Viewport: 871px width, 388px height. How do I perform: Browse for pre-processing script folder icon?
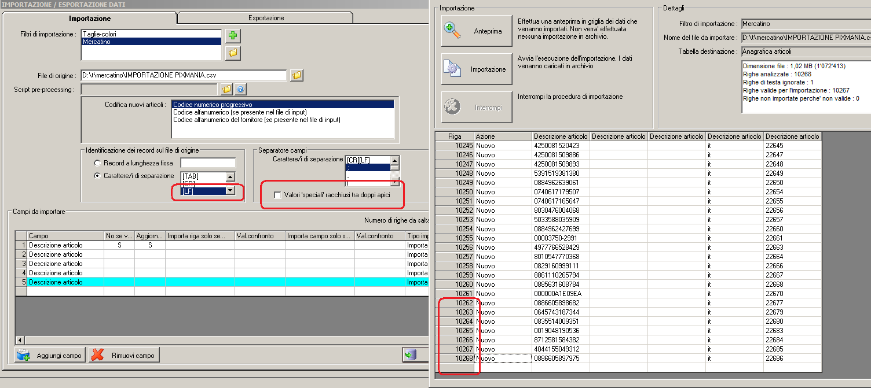coord(226,89)
